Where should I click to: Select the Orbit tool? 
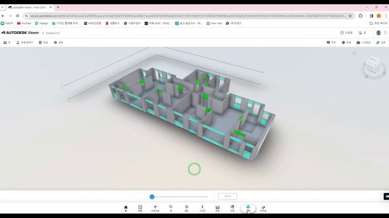[x=187, y=208]
